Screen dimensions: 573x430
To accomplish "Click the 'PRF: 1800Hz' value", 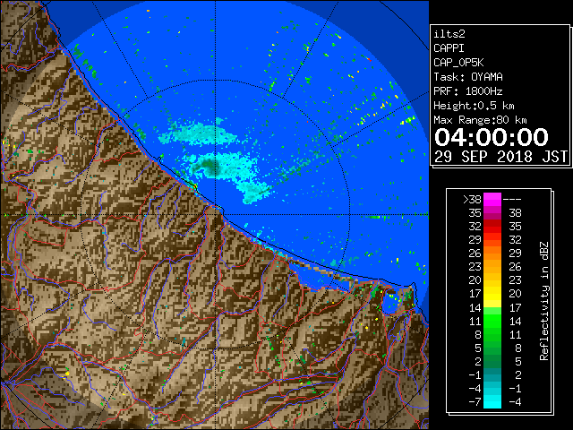I will [468, 91].
